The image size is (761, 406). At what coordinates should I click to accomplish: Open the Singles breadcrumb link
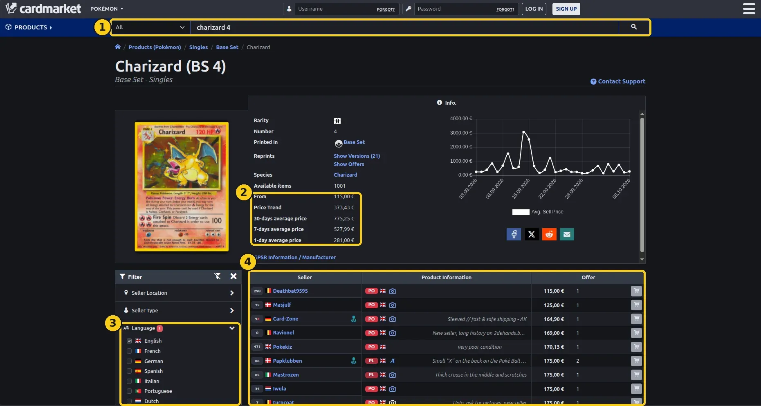pyautogui.click(x=198, y=47)
